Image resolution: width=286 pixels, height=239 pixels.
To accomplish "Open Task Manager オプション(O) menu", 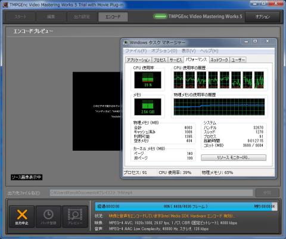I will click(x=164, y=51).
